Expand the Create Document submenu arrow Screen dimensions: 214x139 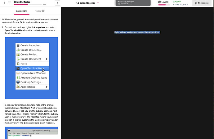[x=47, y=59]
